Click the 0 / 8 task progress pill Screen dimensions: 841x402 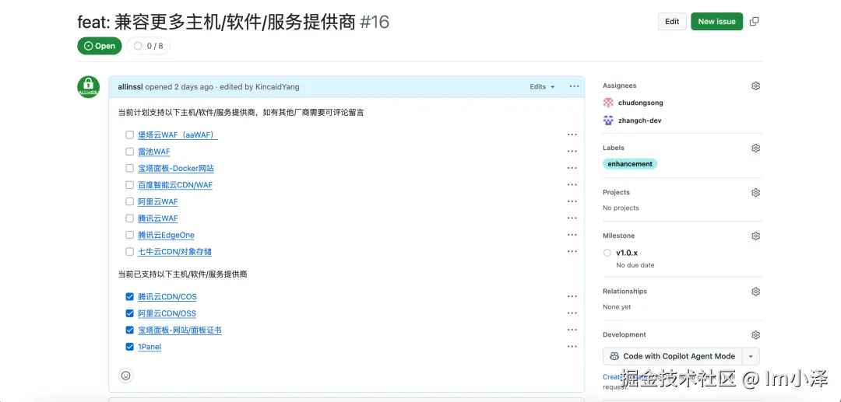click(x=149, y=46)
